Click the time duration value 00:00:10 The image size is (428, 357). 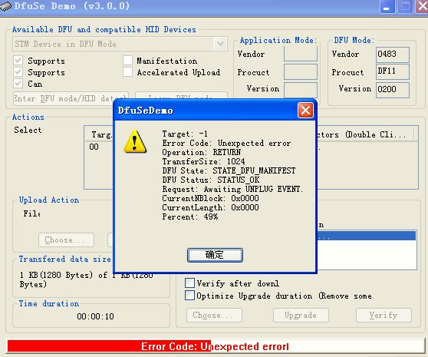point(95,316)
